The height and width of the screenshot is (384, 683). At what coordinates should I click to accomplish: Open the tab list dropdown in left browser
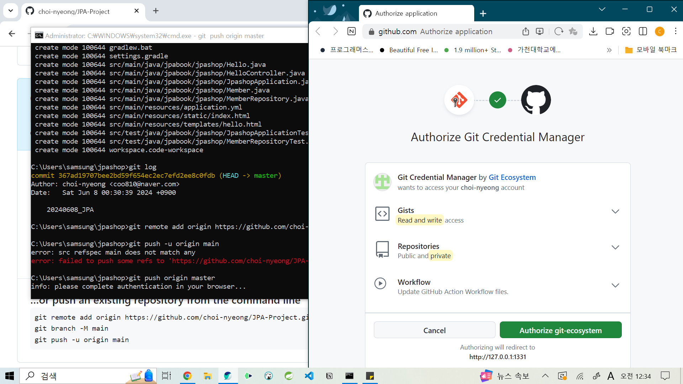11,11
